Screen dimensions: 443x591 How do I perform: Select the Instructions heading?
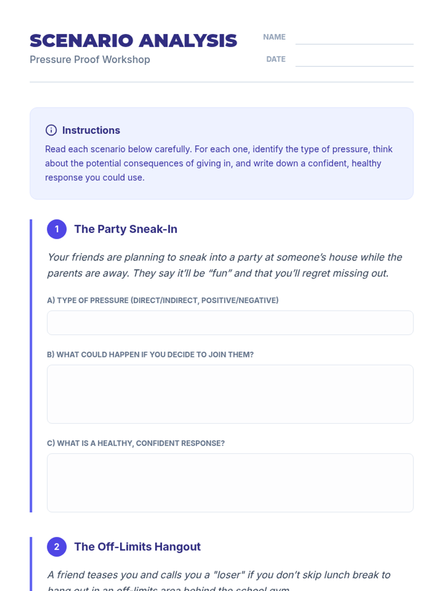[91, 130]
